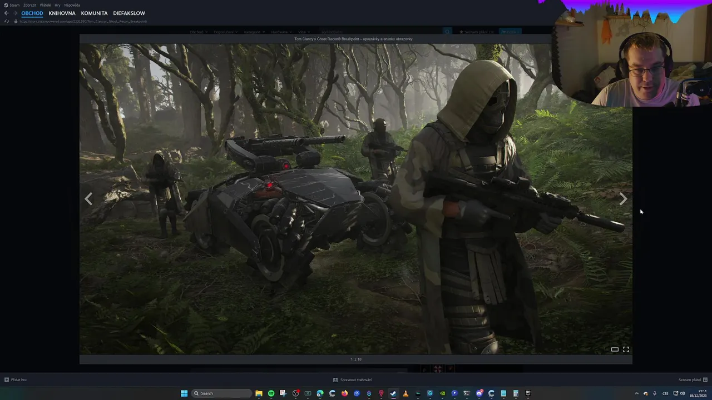This screenshot has height=400, width=712.
Task: Reload the store page
Action: click(x=7, y=21)
